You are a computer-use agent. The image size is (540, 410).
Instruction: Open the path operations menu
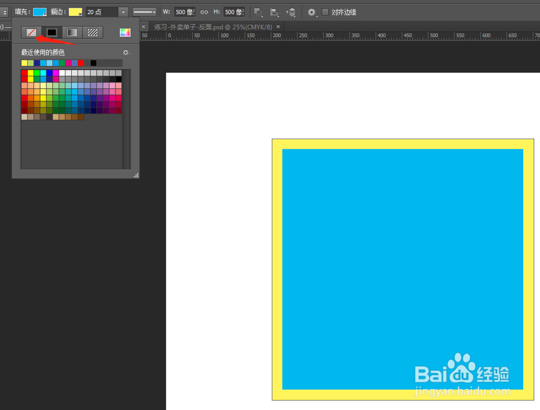258,12
